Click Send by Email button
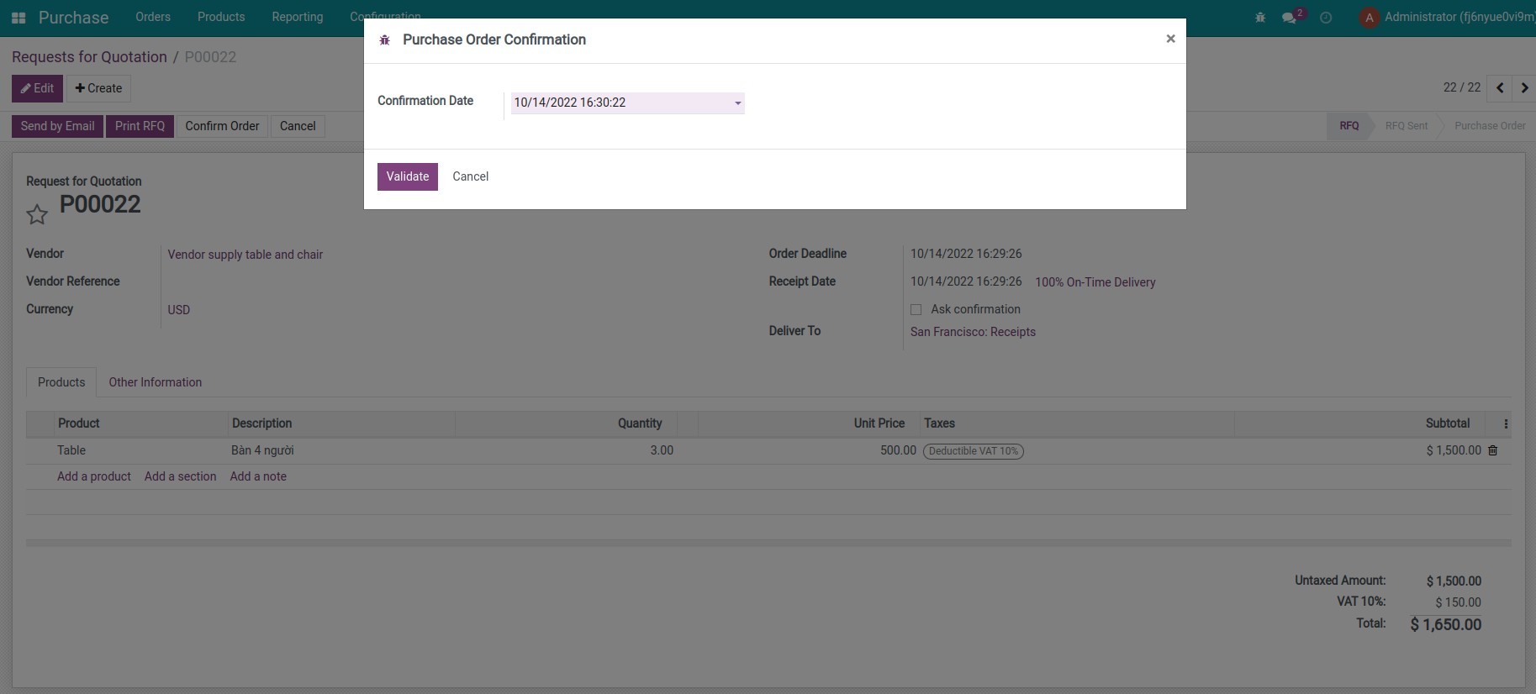The width and height of the screenshot is (1536, 694). 57,126
